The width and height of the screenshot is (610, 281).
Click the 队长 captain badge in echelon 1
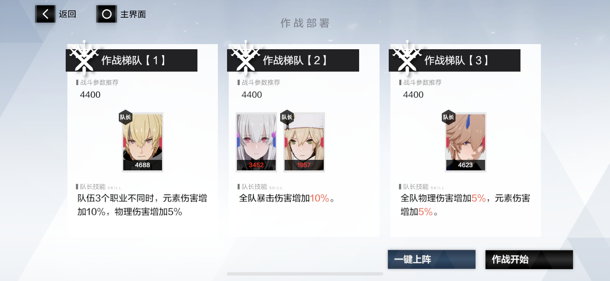[125, 117]
